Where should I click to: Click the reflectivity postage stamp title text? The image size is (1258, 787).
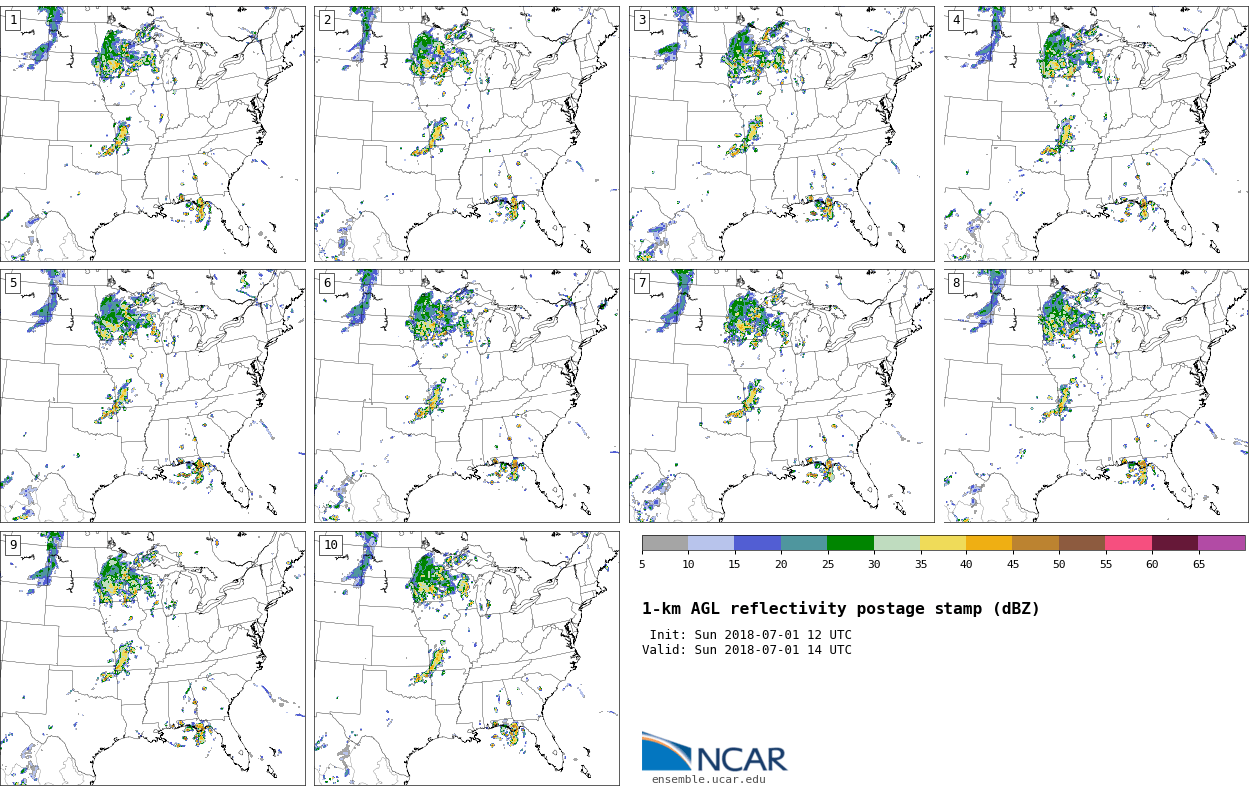(x=841, y=609)
